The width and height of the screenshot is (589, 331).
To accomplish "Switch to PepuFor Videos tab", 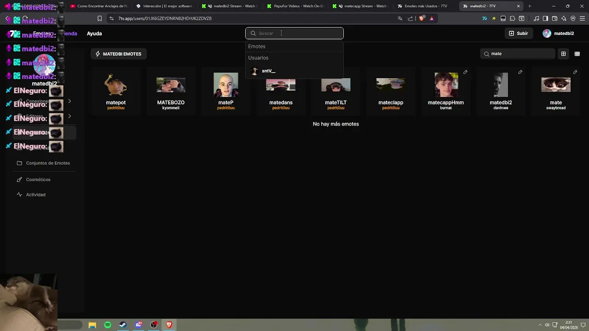I will [x=295, y=6].
